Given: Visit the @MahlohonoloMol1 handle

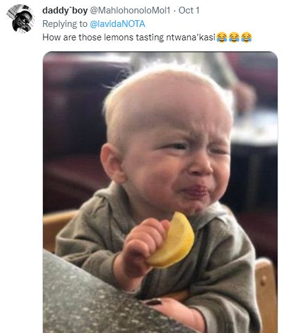Looking at the screenshot, I should tap(131, 10).
